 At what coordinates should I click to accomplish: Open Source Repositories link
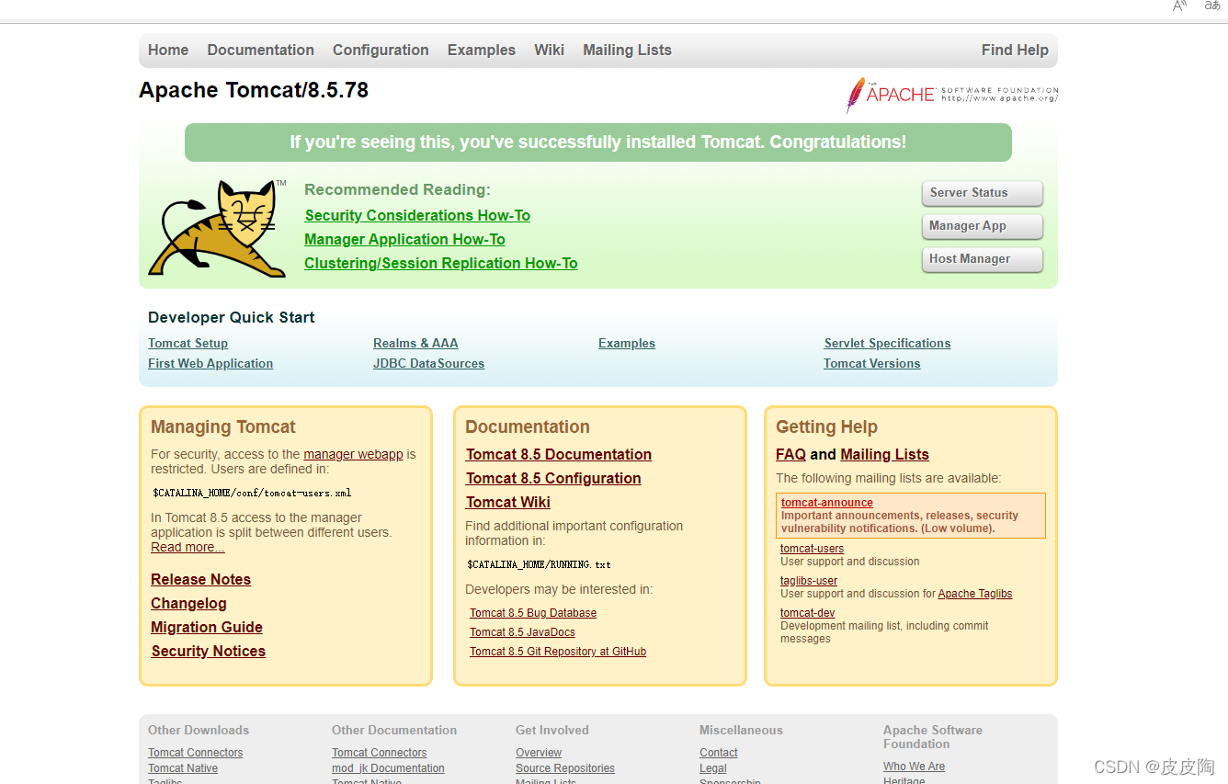(565, 768)
